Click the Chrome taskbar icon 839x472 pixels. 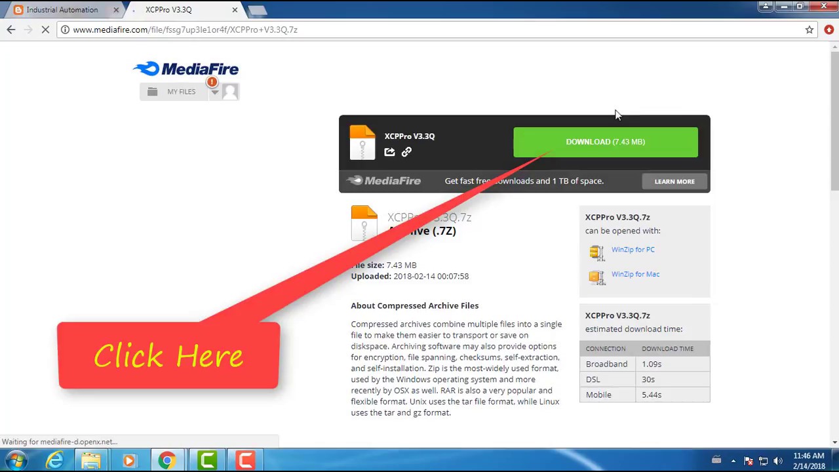(x=167, y=461)
